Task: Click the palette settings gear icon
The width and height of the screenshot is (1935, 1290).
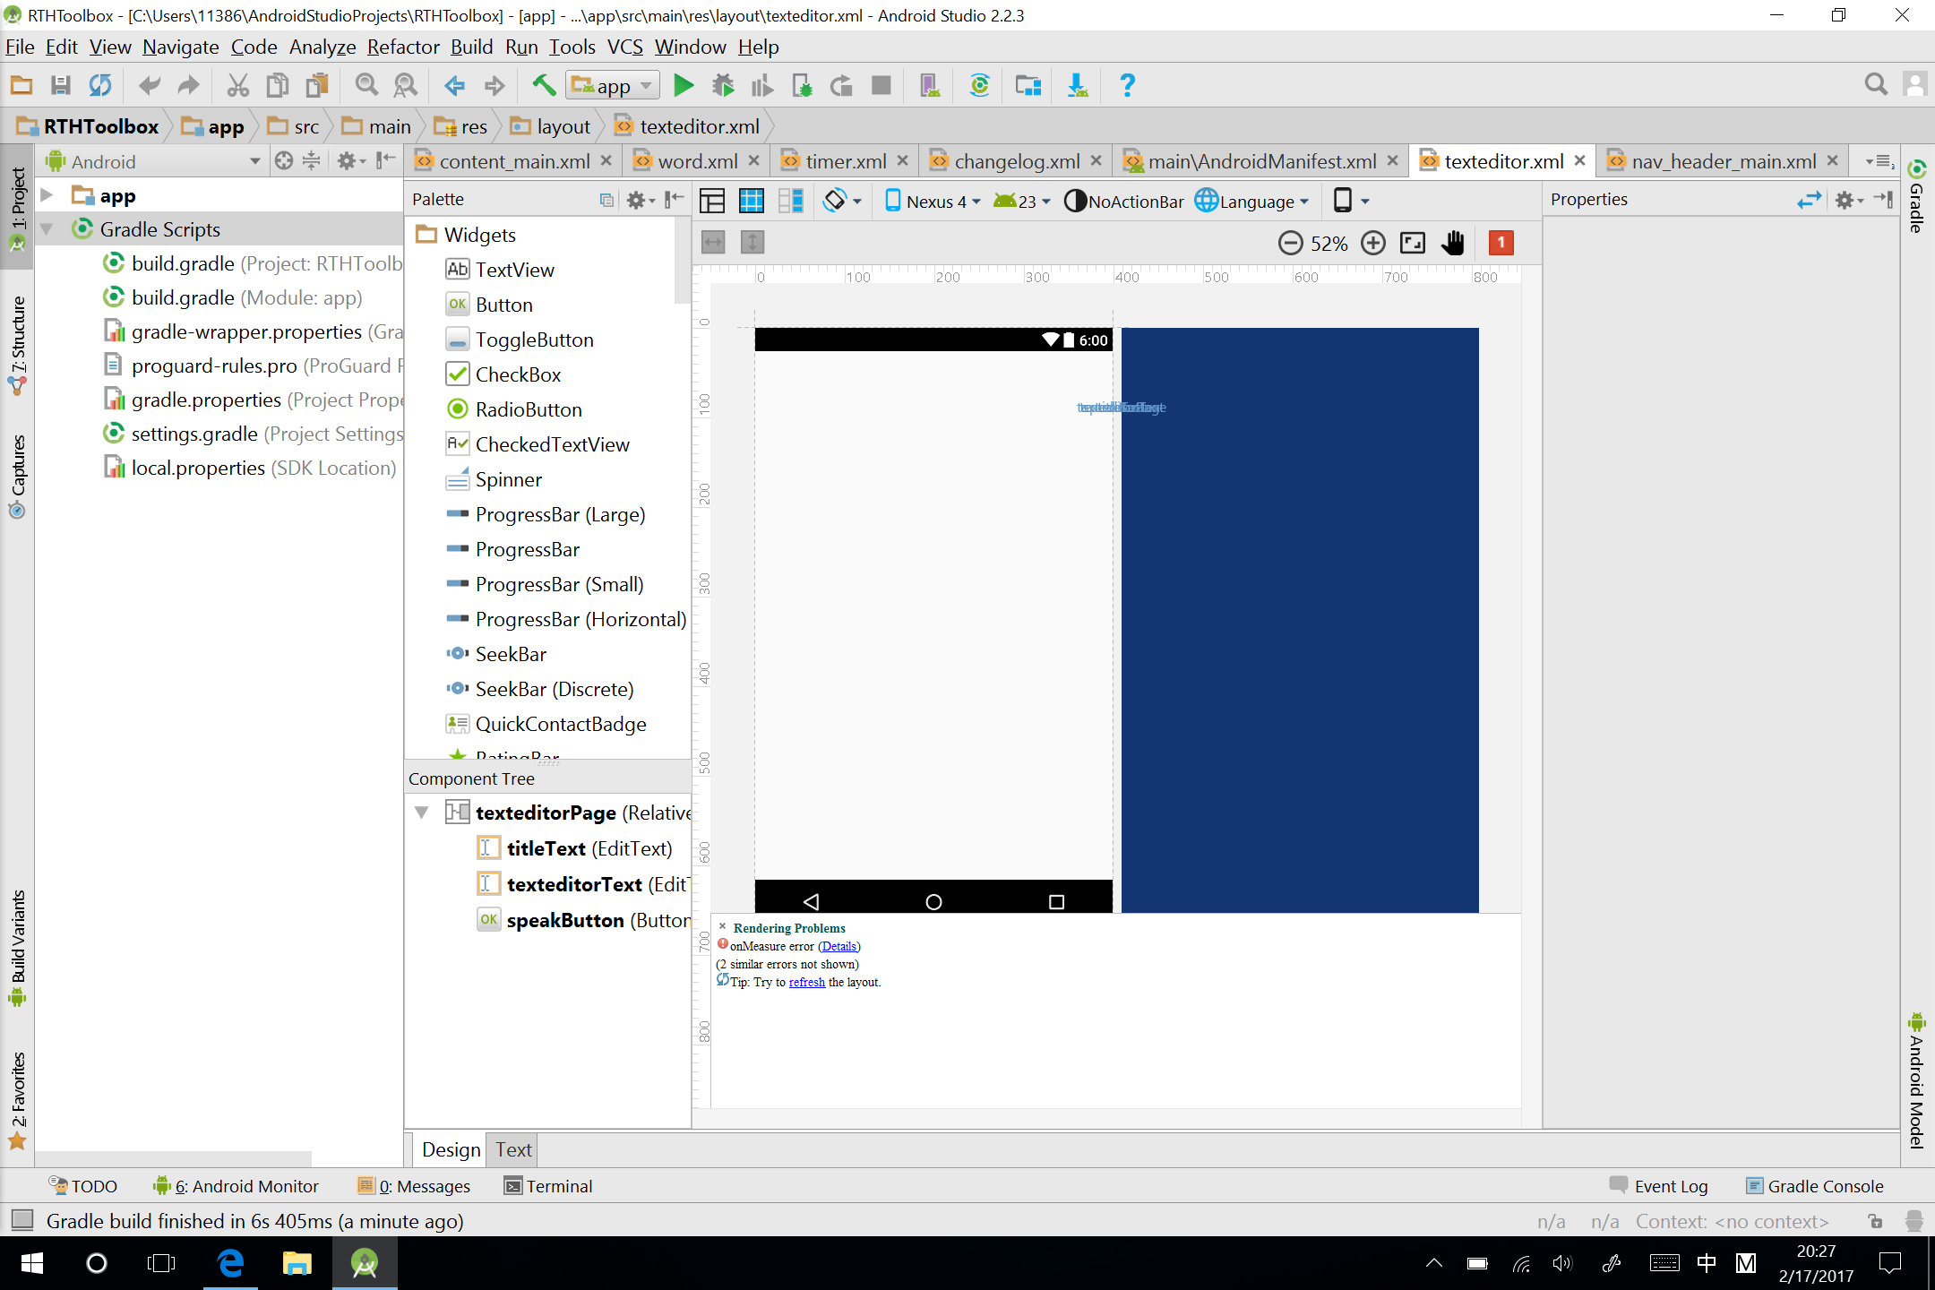Action: [640, 200]
